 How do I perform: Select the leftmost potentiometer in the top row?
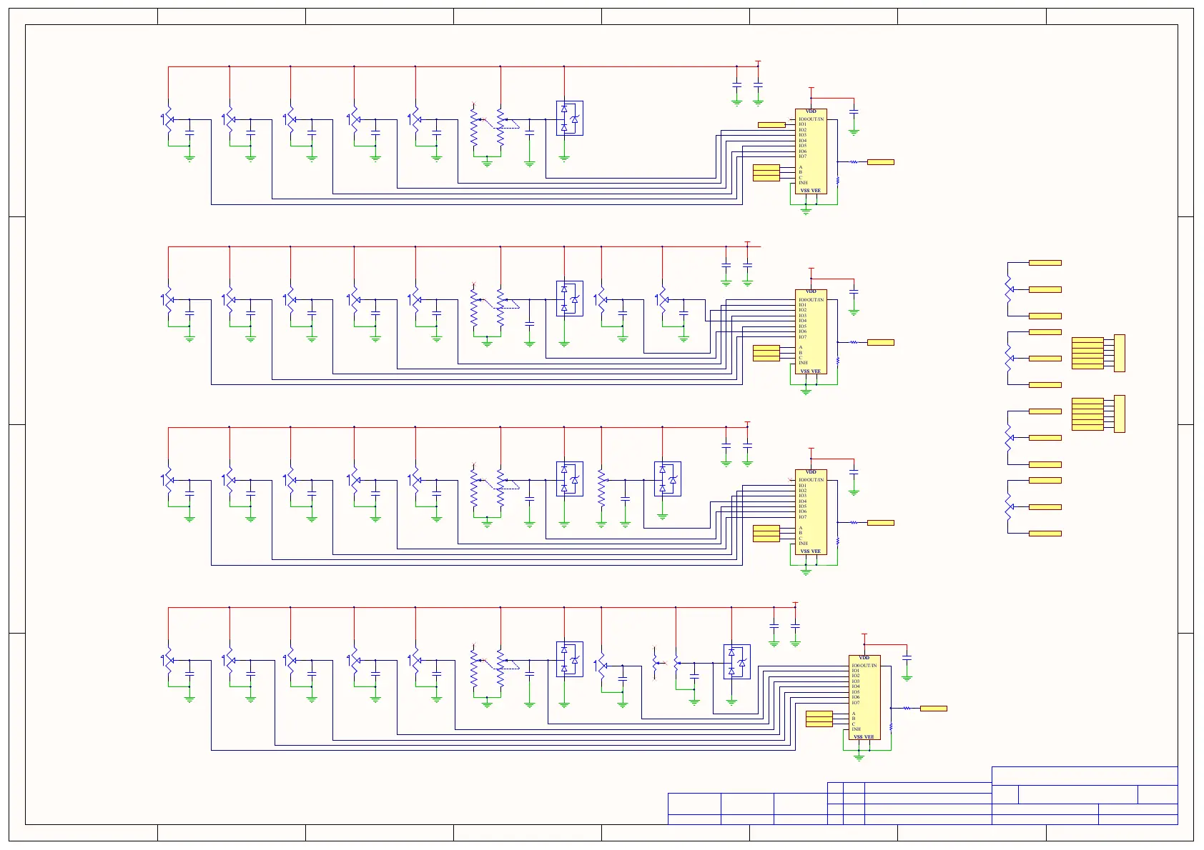pos(167,119)
